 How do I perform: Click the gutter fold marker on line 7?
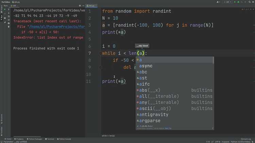tap(101, 53)
